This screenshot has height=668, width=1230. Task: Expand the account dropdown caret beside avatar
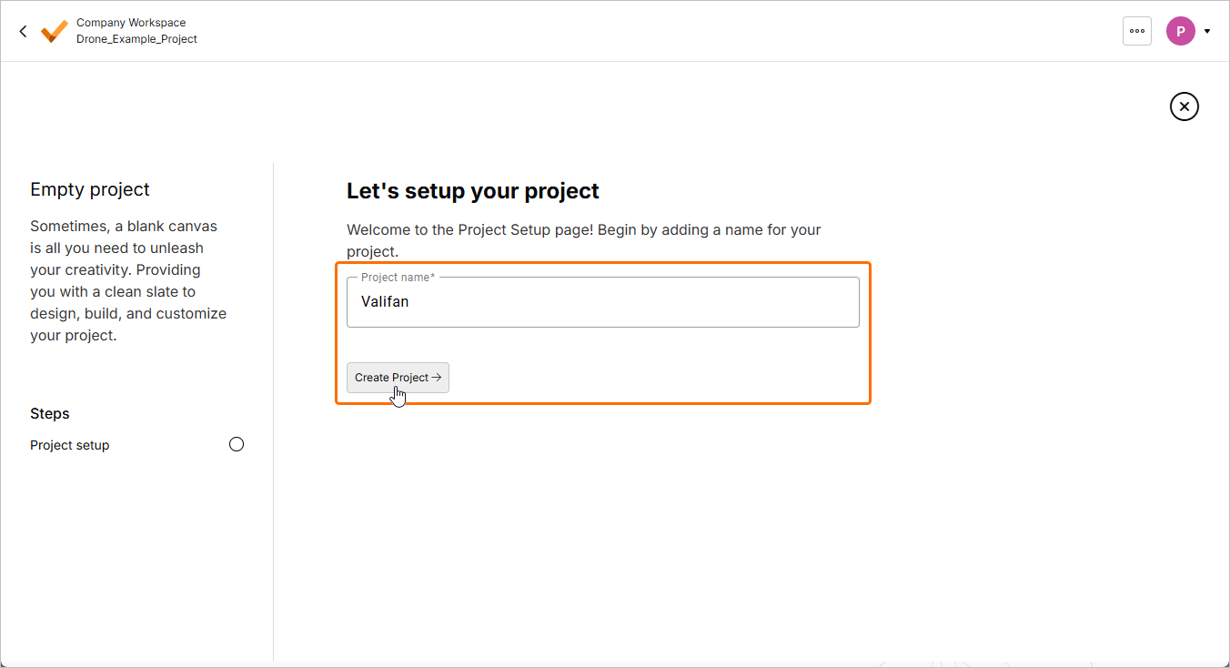click(x=1207, y=31)
